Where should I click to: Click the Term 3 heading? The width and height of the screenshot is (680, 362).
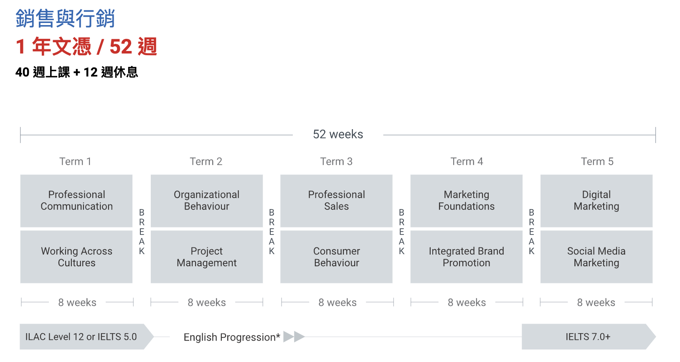click(x=336, y=161)
